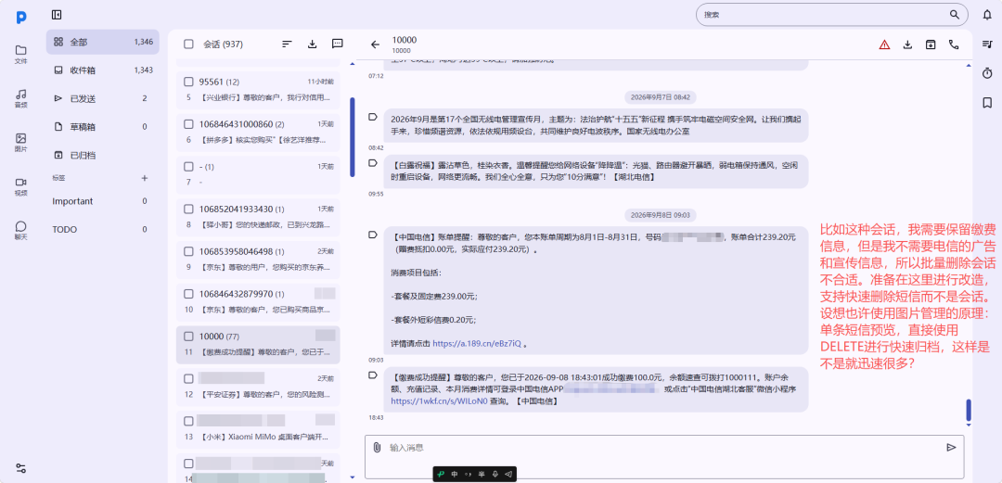This screenshot has height=483, width=1002.
Task: Focus the 搜索 search field
Action: (x=831, y=15)
